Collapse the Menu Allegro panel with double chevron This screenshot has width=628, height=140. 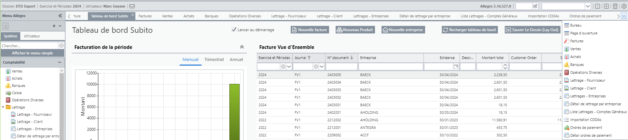pyautogui.click(x=60, y=16)
